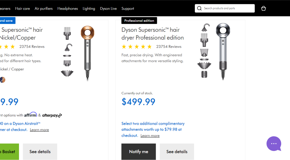Click the search magnifier icon

pyautogui.click(x=199, y=9)
